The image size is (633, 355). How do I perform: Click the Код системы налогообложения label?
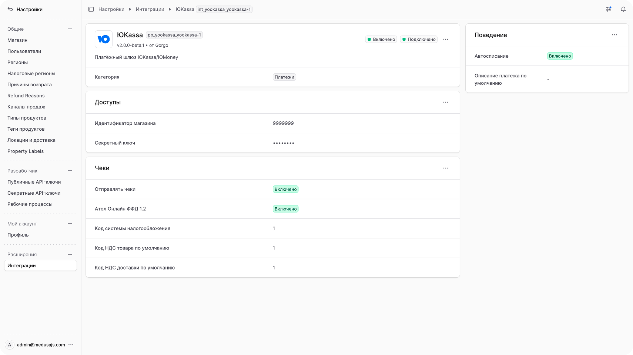[133, 228]
